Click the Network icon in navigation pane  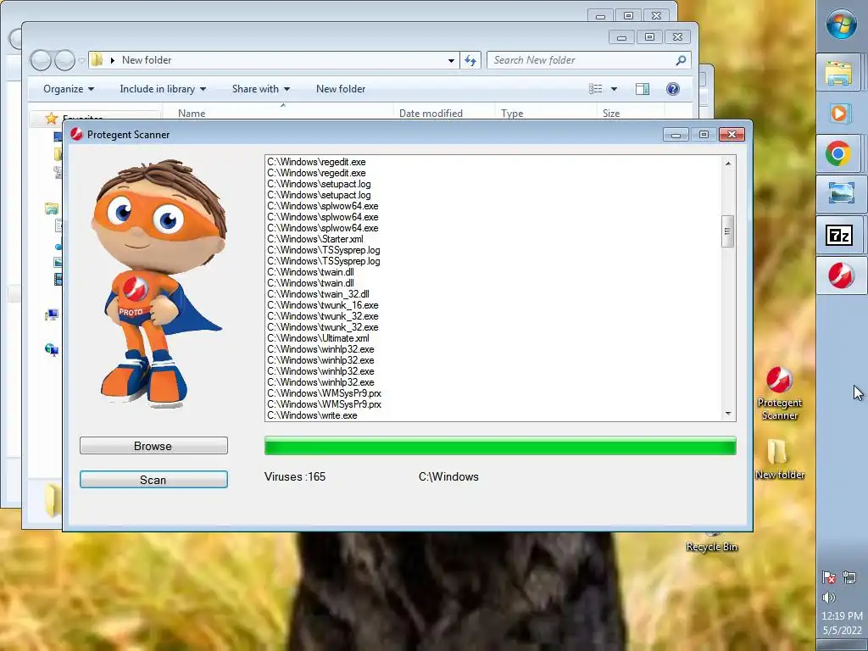[x=52, y=349]
